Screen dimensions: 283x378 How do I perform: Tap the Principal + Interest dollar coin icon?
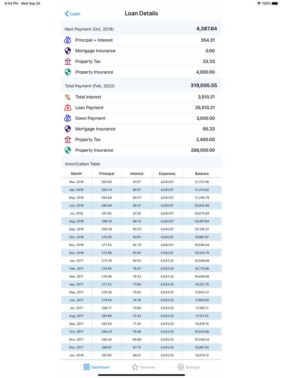click(69, 40)
